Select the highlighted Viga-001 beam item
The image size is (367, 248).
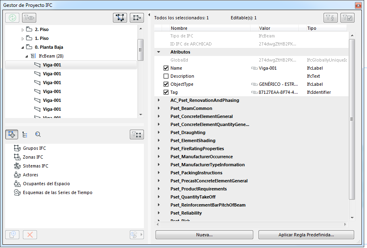tap(71, 65)
